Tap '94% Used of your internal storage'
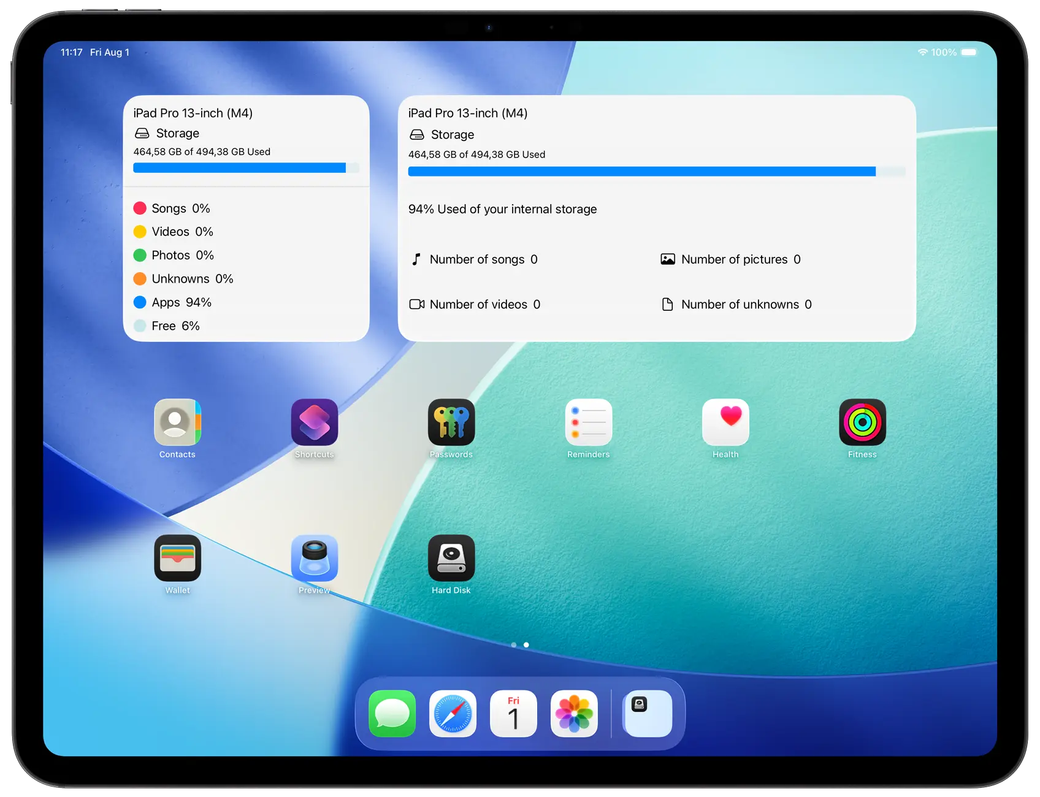The image size is (1040, 797). click(502, 209)
